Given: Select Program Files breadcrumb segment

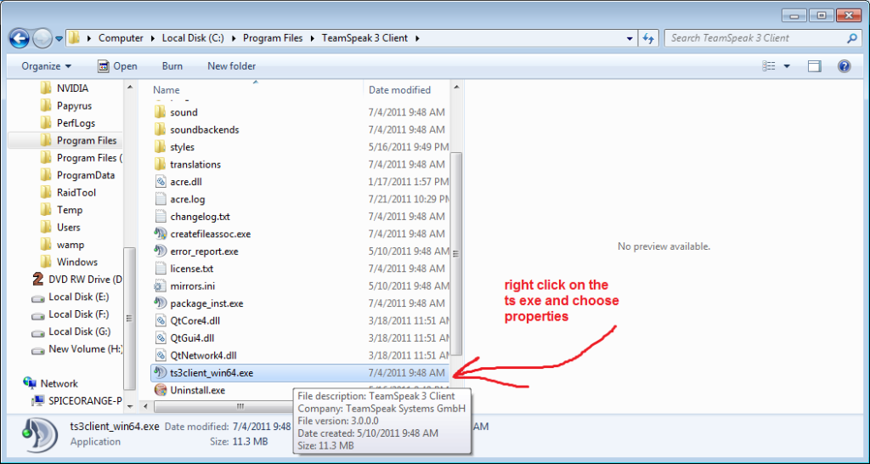Looking at the screenshot, I should click(273, 38).
